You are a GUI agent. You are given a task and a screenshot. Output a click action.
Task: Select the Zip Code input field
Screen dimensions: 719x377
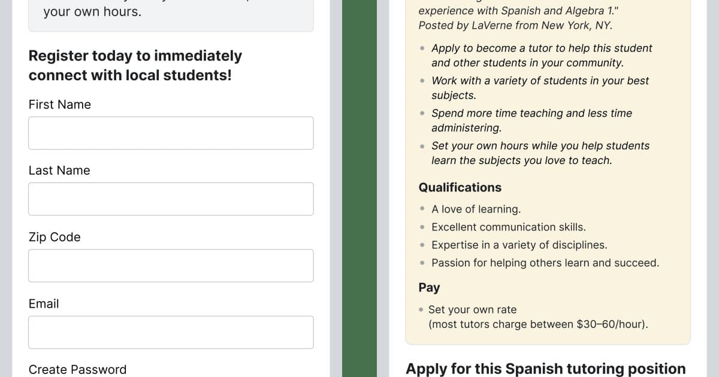click(x=171, y=266)
